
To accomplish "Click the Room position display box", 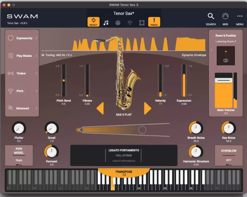I will pos(226,56).
